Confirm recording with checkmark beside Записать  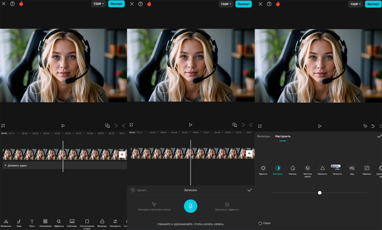[249, 190]
